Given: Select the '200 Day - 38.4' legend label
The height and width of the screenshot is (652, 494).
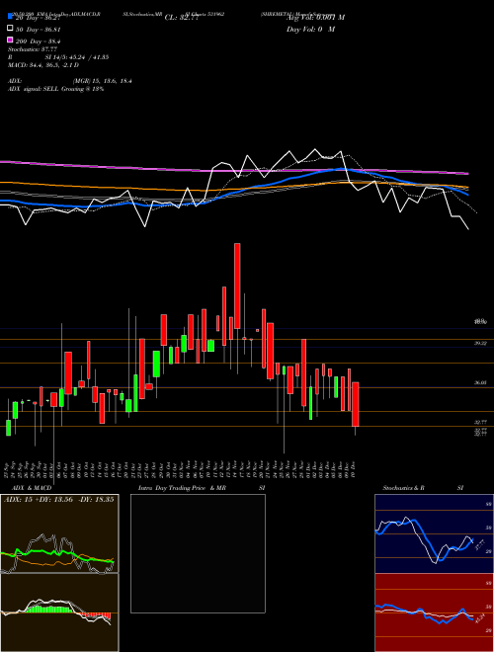Looking at the screenshot, I should (x=38, y=41).
